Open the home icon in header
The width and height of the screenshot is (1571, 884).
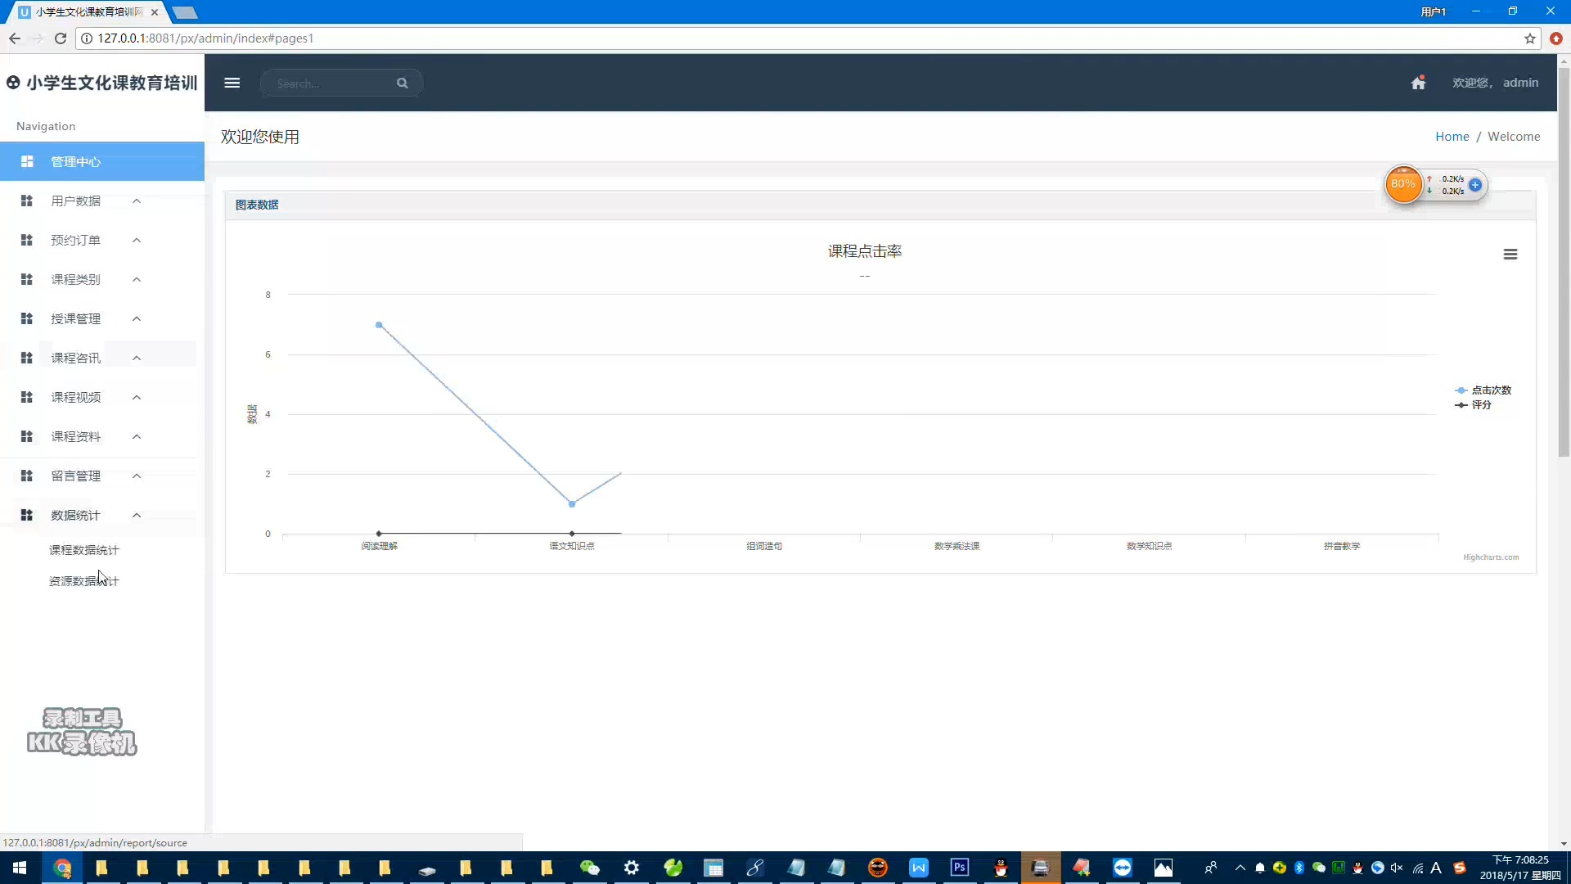[x=1419, y=83]
